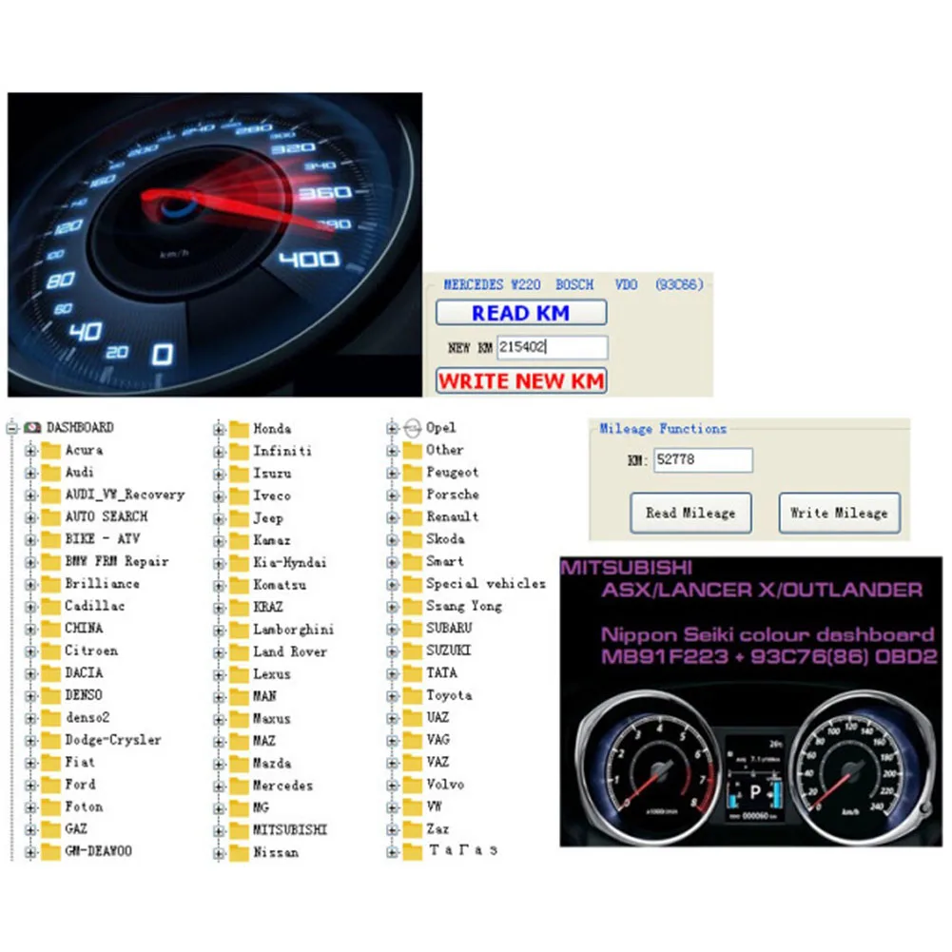
Task: Click the CHINA folder icon
Action: pyautogui.click(x=50, y=629)
